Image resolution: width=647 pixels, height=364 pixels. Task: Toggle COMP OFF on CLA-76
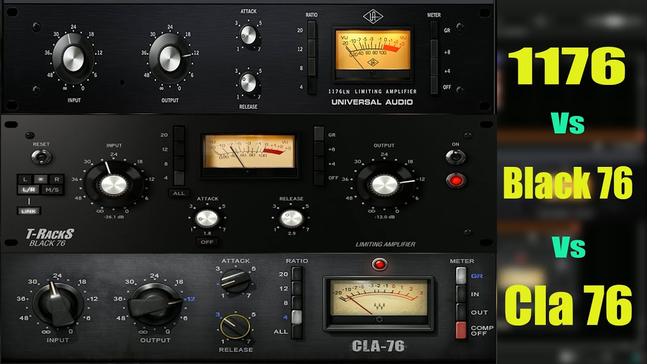tap(461, 330)
